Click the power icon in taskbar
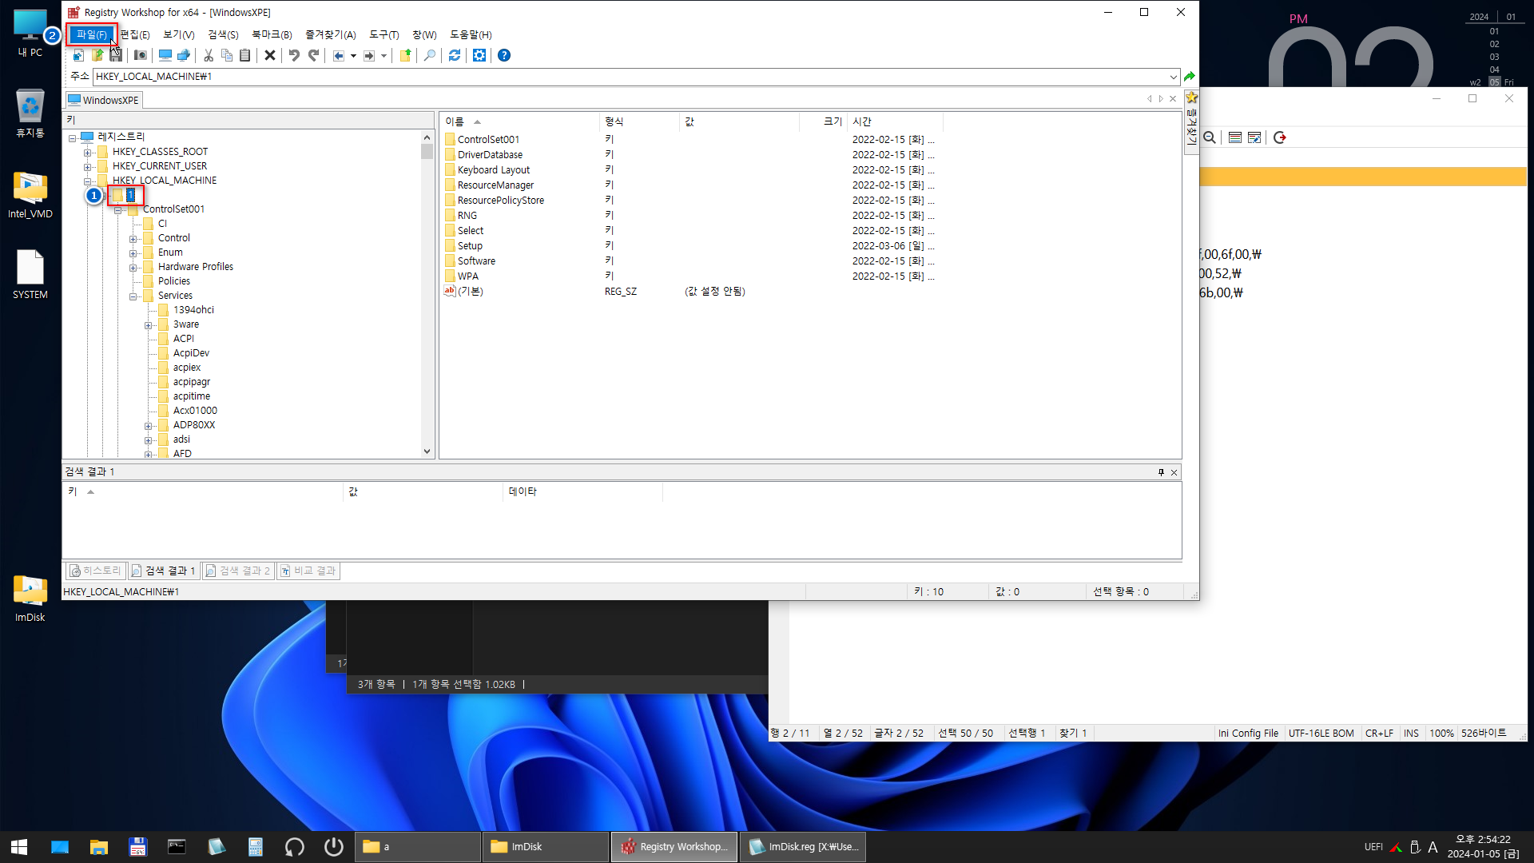This screenshot has height=863, width=1534. point(333,846)
